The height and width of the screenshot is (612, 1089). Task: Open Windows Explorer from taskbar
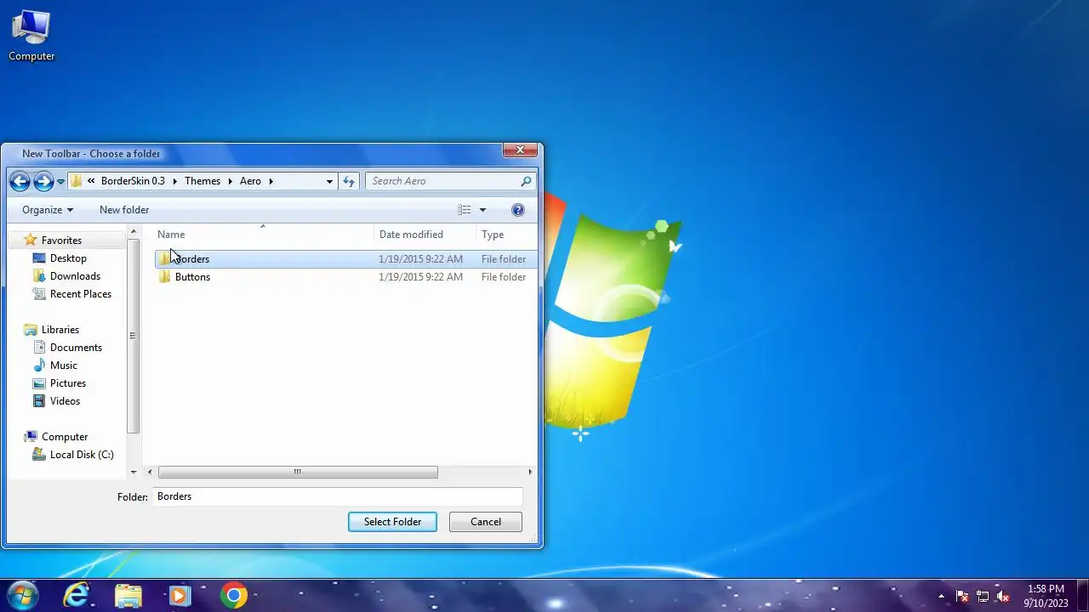click(x=128, y=595)
